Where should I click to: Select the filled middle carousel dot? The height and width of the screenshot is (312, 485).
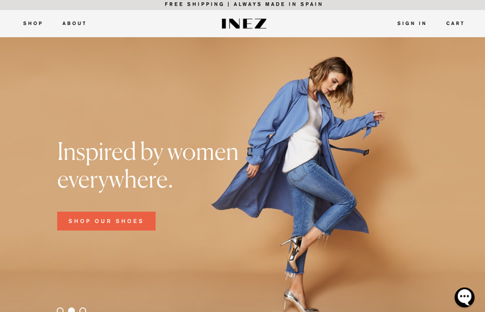(x=71, y=309)
